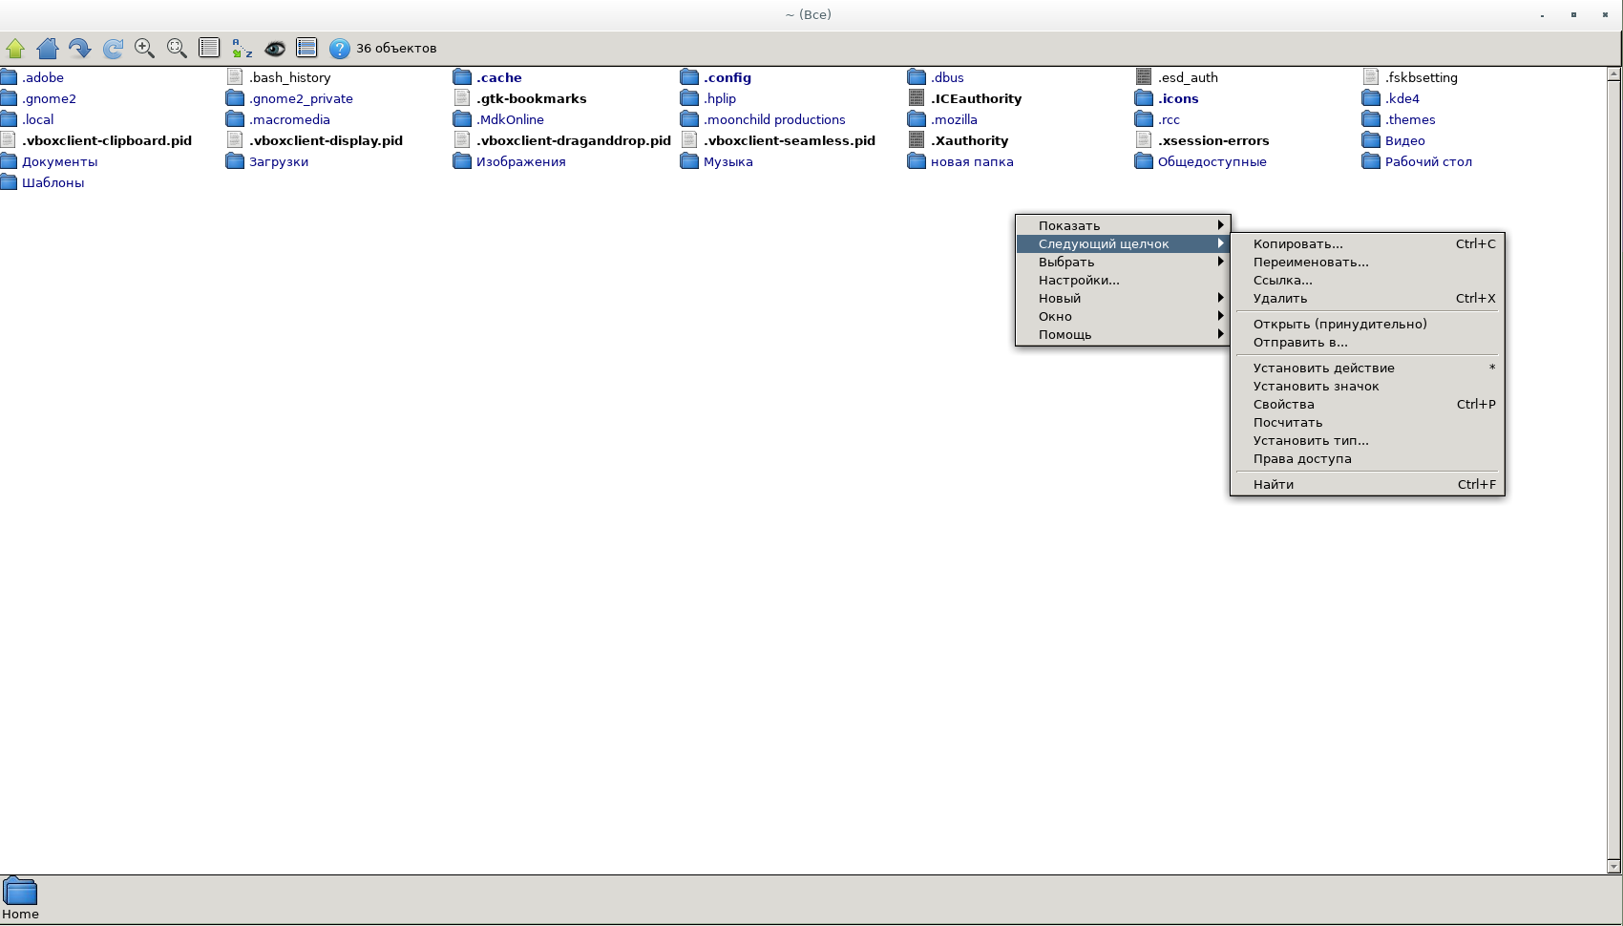1623x926 pixels.
Task: Click the .themes folder name
Action: click(x=1410, y=120)
